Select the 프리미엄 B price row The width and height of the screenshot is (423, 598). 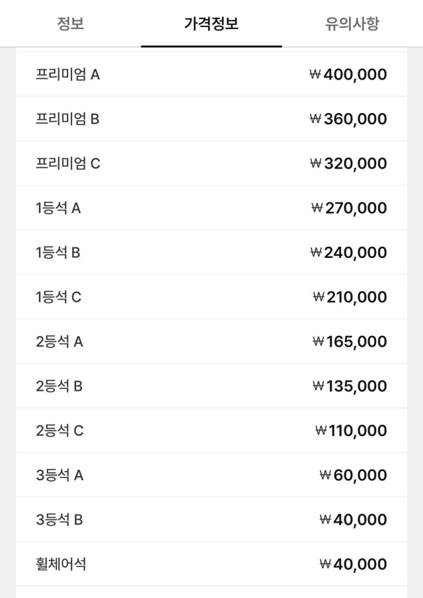tap(211, 118)
